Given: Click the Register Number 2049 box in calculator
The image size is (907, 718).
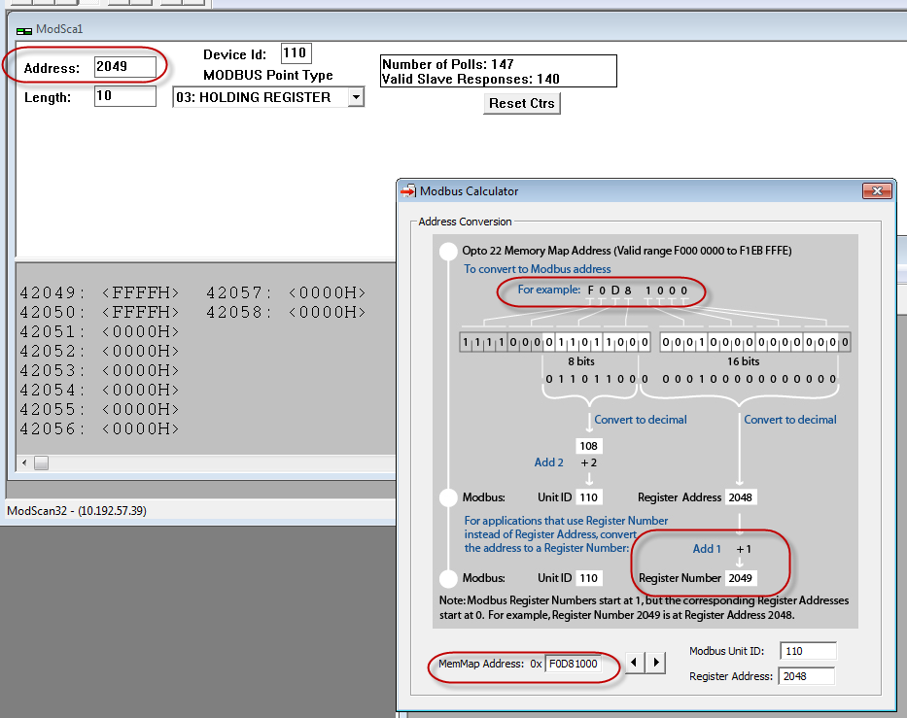Looking at the screenshot, I should [x=741, y=578].
